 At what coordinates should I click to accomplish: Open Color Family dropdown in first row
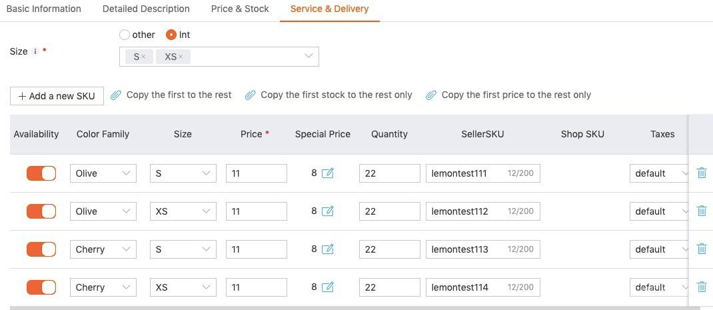click(x=103, y=173)
